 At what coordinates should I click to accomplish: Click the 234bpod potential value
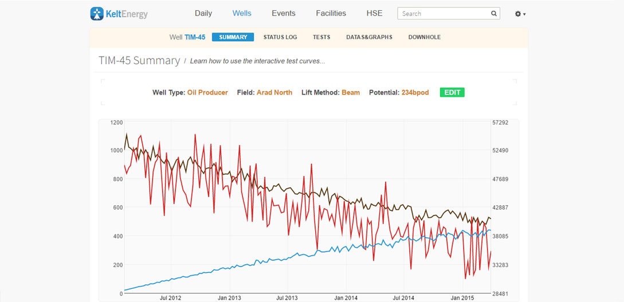[415, 92]
